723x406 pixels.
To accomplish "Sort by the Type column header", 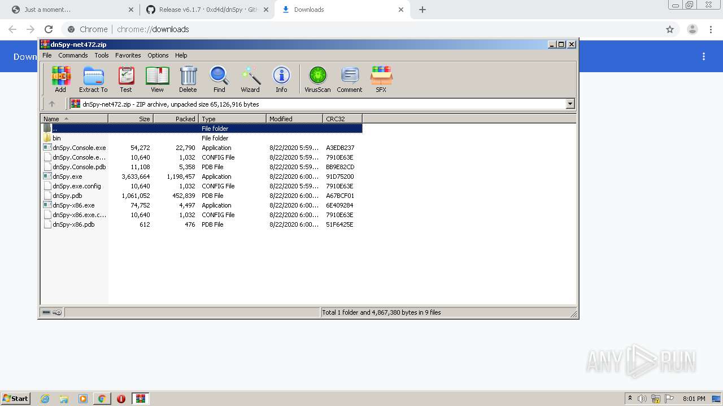I will point(232,118).
